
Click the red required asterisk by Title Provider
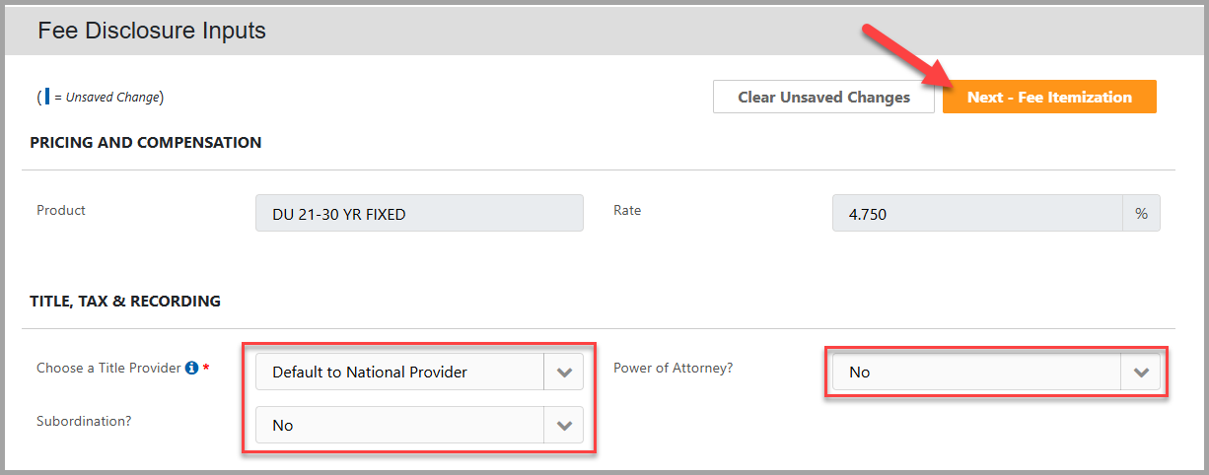click(x=206, y=368)
